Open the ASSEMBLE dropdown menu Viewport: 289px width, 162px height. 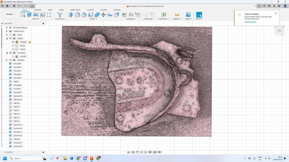131,19
